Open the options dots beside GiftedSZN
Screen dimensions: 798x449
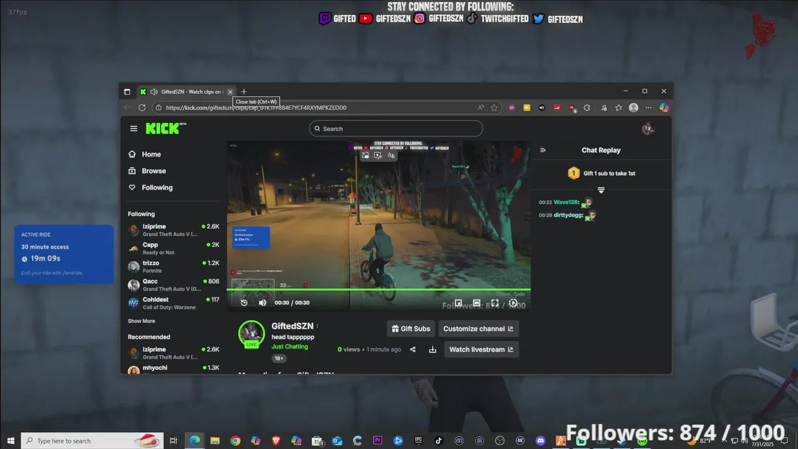[317, 326]
